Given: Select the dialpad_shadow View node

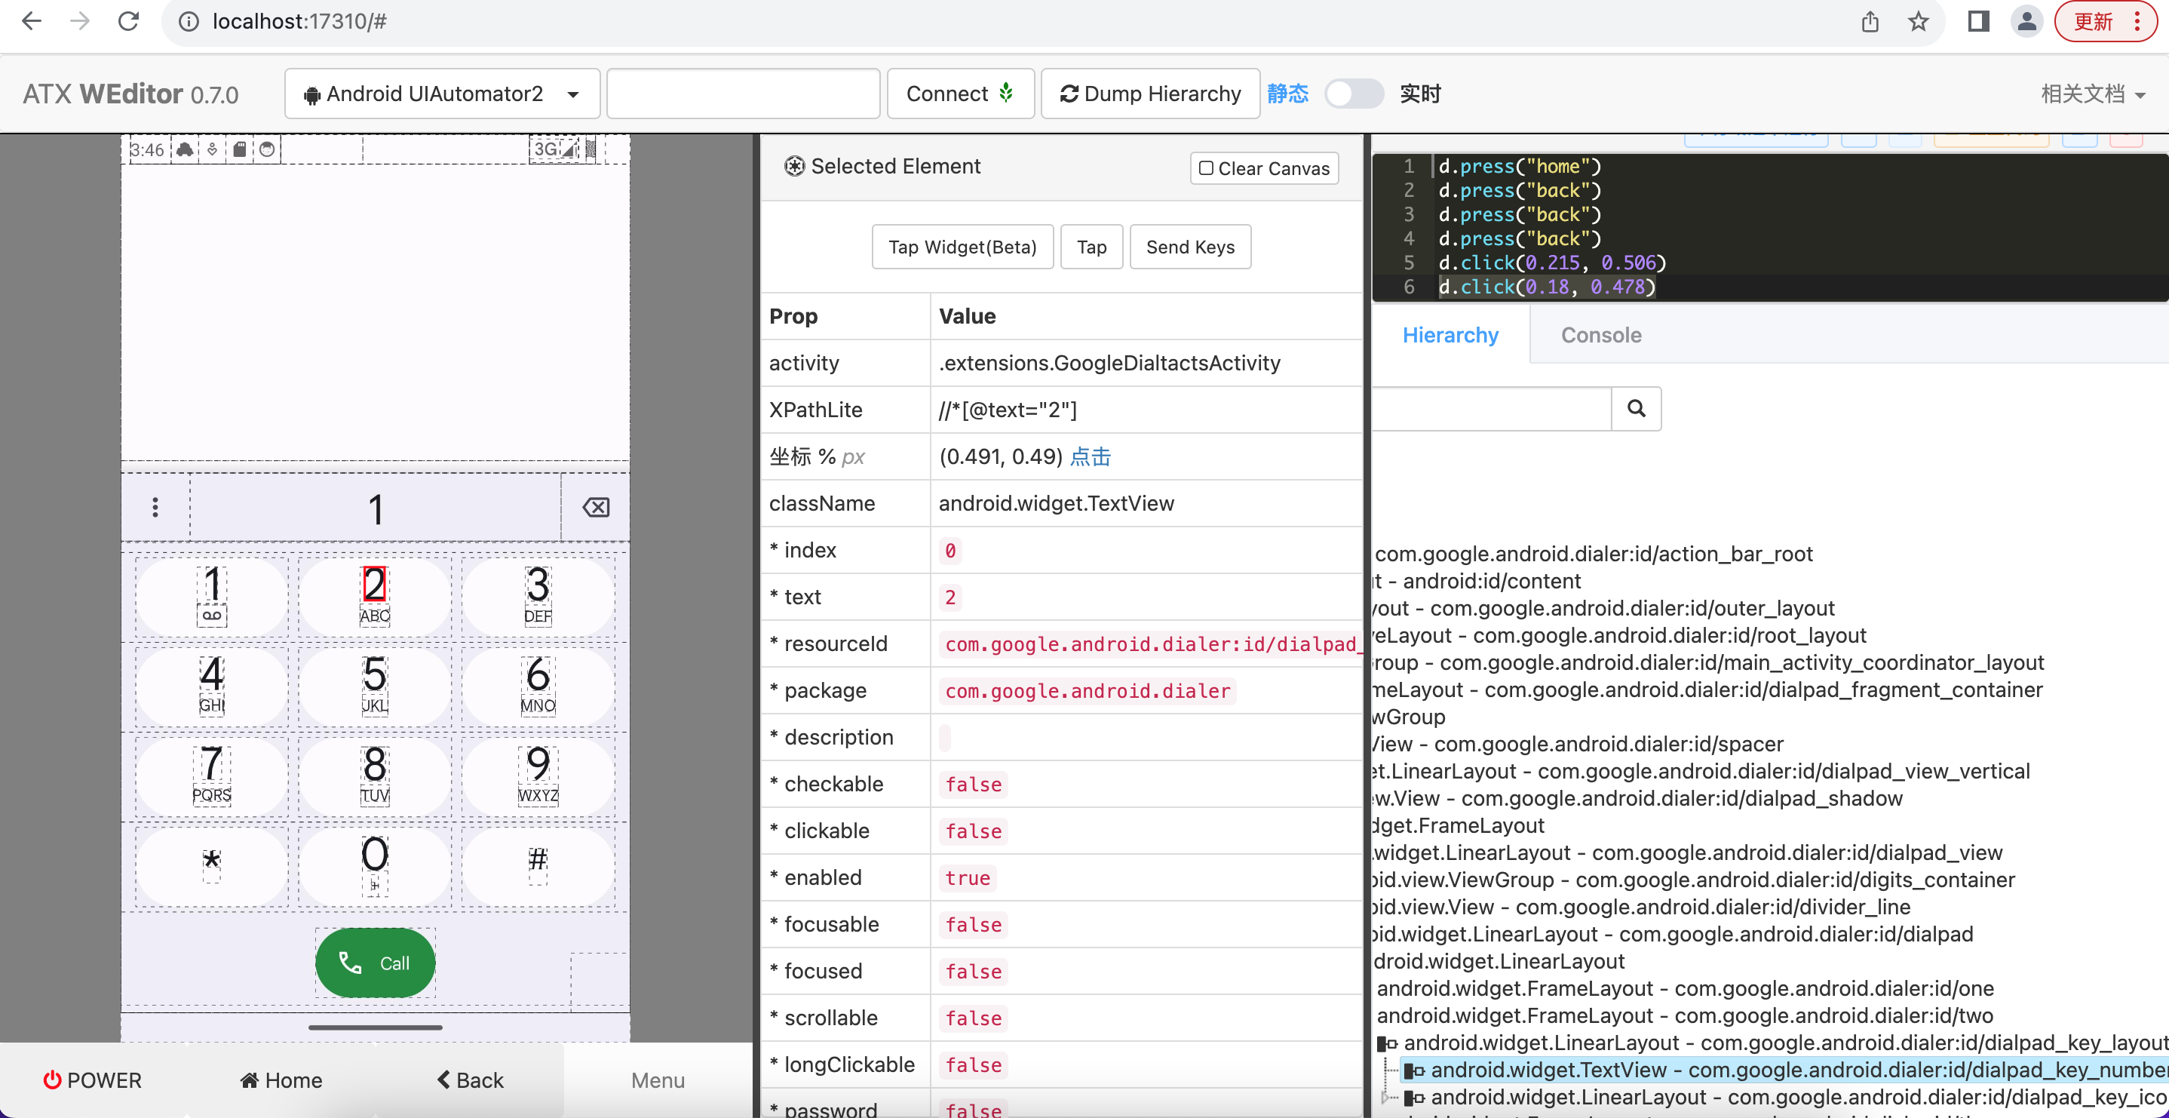Looking at the screenshot, I should pos(1637,798).
